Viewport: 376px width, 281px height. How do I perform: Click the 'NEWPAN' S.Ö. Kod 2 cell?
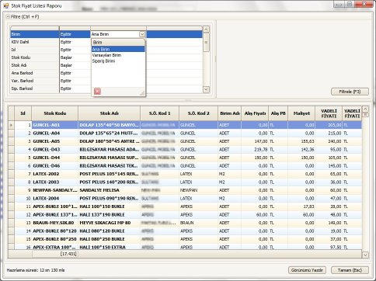pos(198,190)
